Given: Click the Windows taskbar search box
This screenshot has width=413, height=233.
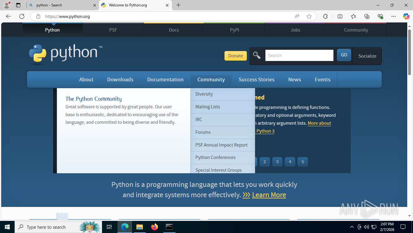Looking at the screenshot, I should (58, 227).
